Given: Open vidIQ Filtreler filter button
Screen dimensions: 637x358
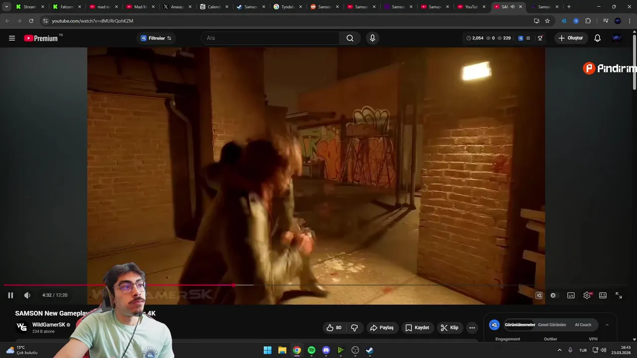Looking at the screenshot, I should tap(156, 38).
